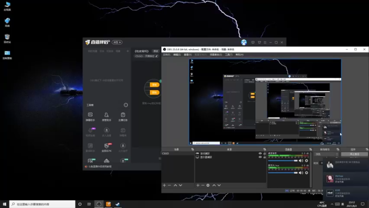
Task: Click the lower orange 复制 button in 直播伴侣
Action: (x=155, y=92)
